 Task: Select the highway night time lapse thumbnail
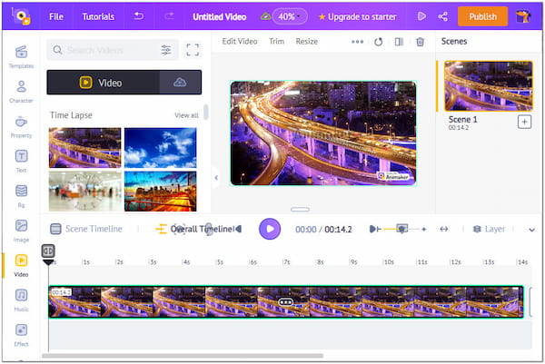point(84,148)
